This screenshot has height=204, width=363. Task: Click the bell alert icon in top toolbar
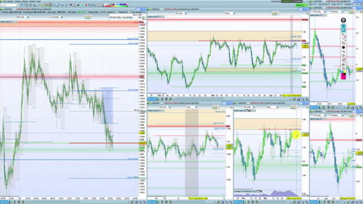point(43,5)
